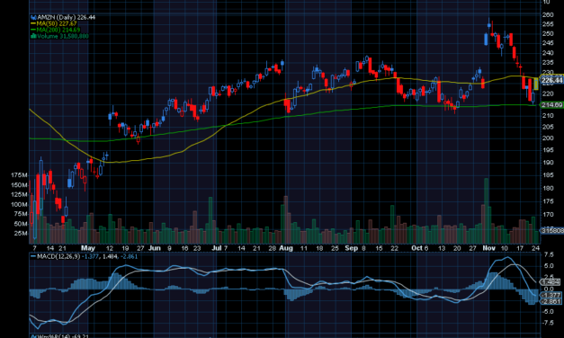This screenshot has width=564, height=338.
Task: Click the Volume bar-chart icon in legend
Action: coord(33,36)
